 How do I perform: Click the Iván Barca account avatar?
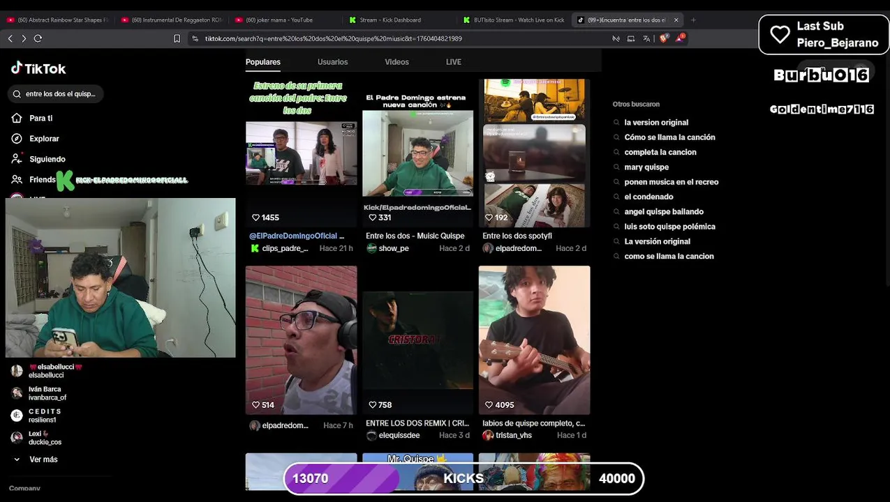click(17, 393)
